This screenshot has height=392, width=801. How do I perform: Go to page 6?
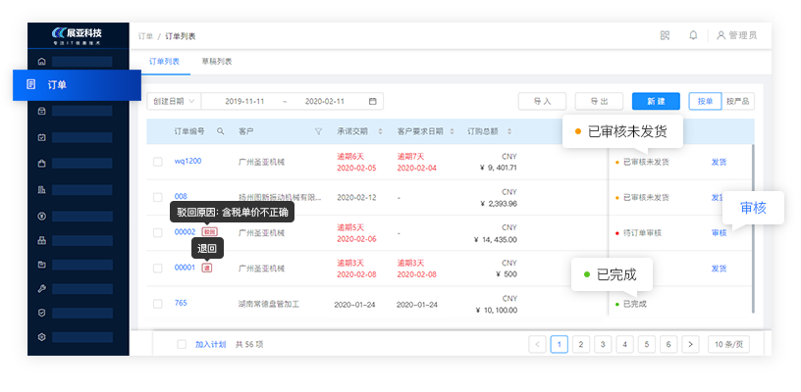(668, 344)
